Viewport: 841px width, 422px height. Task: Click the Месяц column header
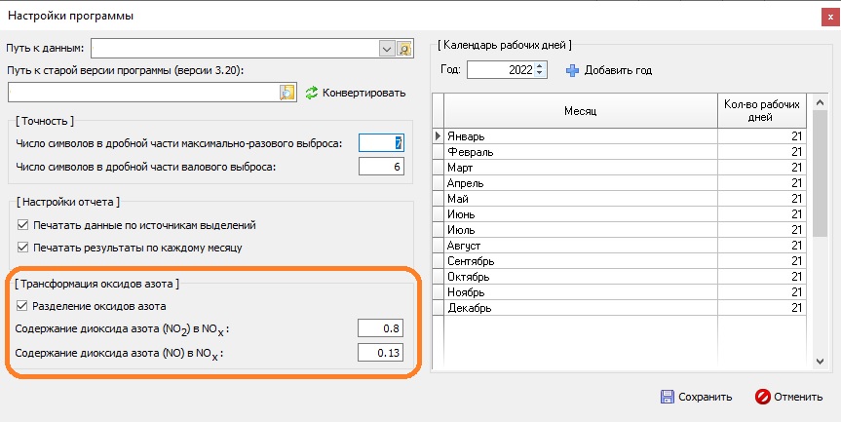coord(580,111)
